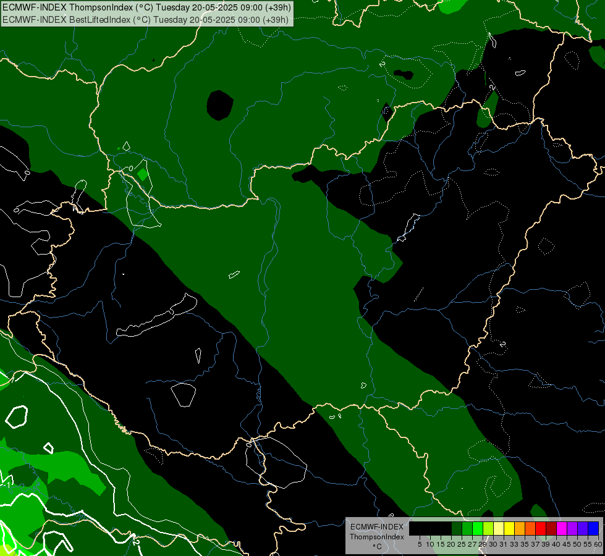Click the ThompsonIndex header line text
Viewport: 605px width, 556px height.
146,7
